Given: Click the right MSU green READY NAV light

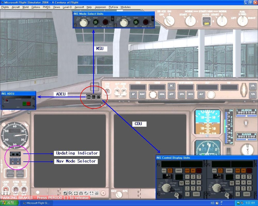Looking at the screenshot, I should (136, 22).
